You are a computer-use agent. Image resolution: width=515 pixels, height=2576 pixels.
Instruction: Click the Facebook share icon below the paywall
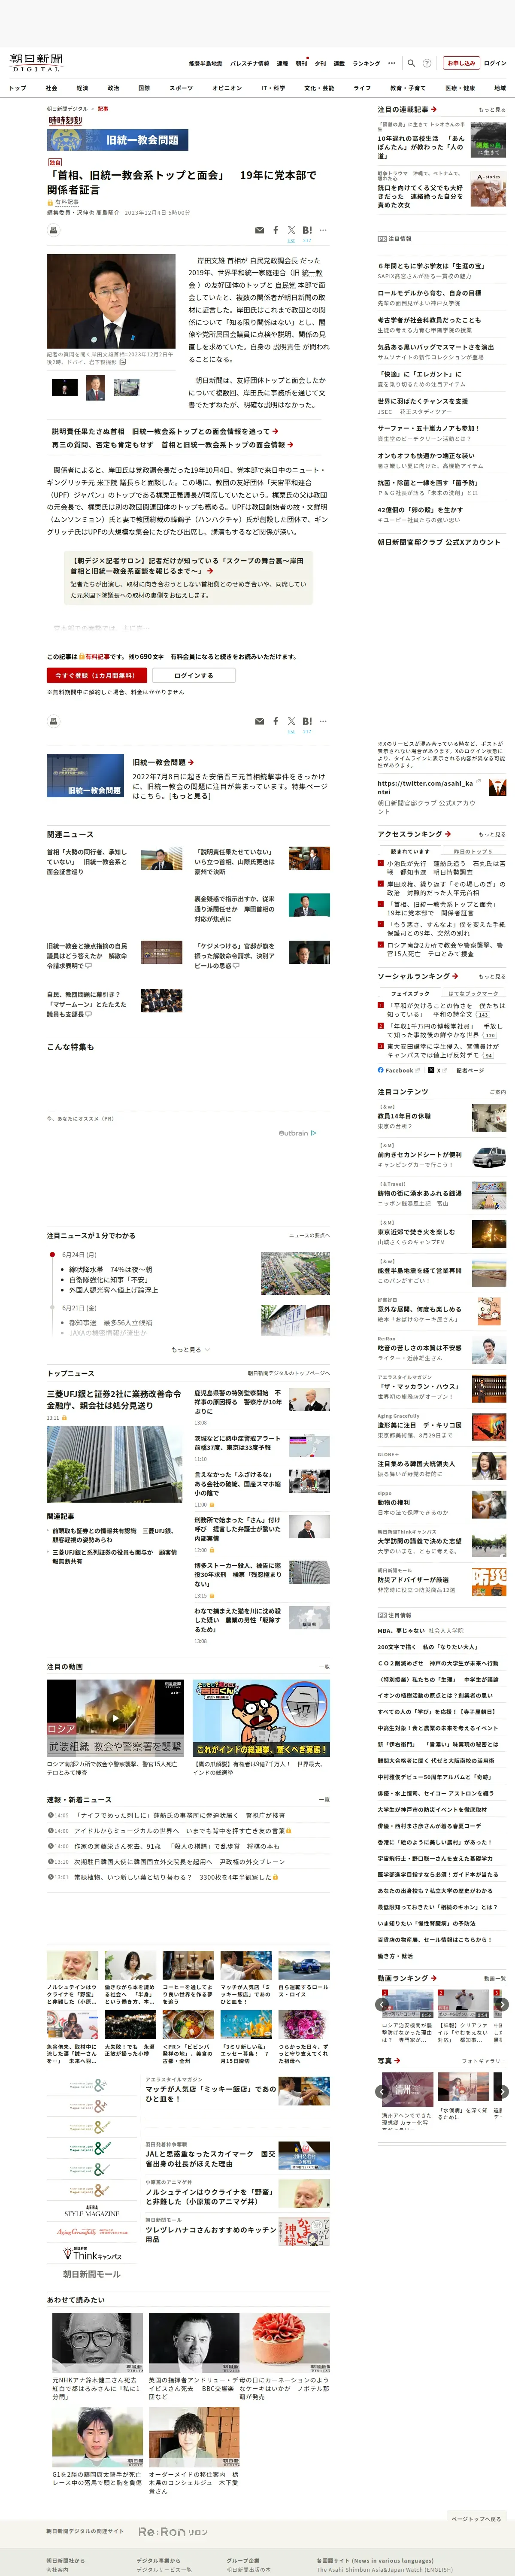click(276, 721)
